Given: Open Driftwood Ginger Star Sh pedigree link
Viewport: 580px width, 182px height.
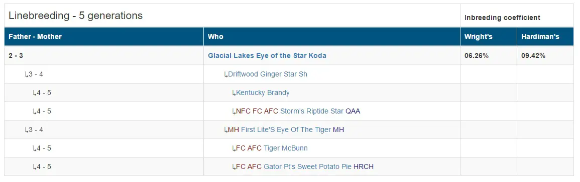Looking at the screenshot, I should [268, 74].
